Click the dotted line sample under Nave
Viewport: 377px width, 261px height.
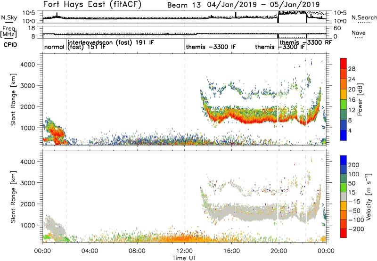coord(359,38)
